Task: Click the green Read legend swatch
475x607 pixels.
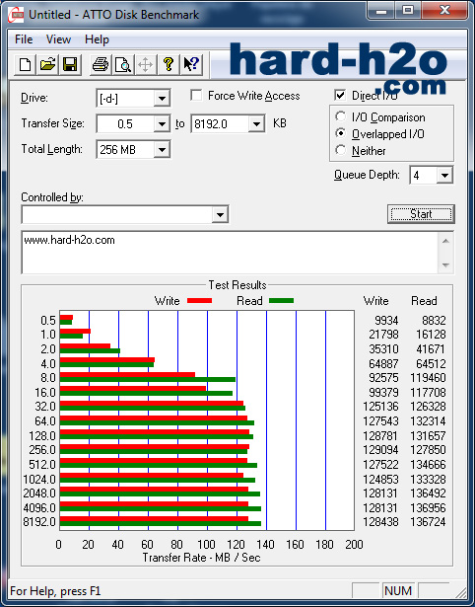Action: coord(282,301)
